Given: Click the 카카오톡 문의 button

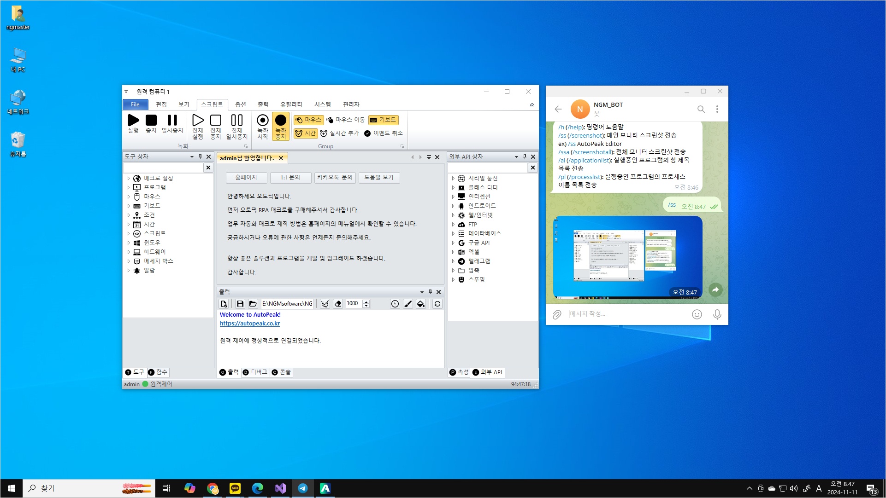Looking at the screenshot, I should pos(335,177).
